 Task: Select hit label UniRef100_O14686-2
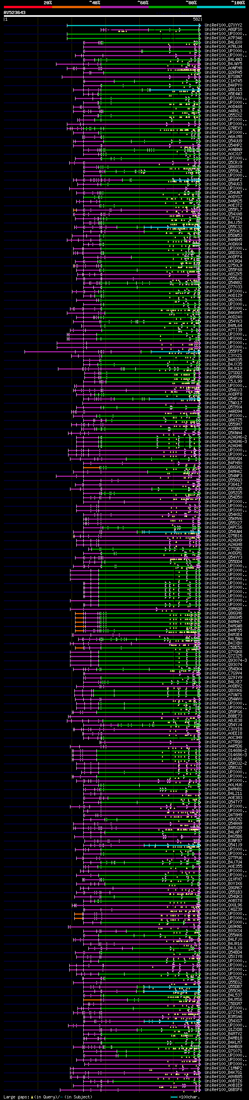(x=226, y=750)
